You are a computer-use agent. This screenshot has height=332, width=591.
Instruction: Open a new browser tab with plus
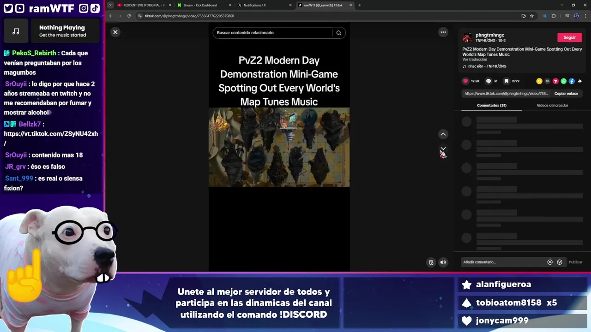(360, 5)
